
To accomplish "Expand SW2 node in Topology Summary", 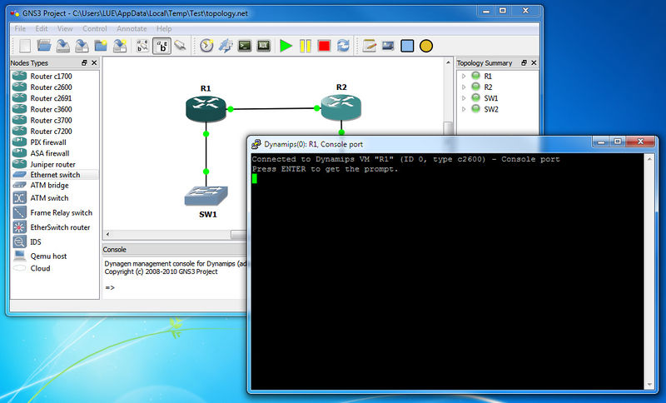I will [464, 109].
